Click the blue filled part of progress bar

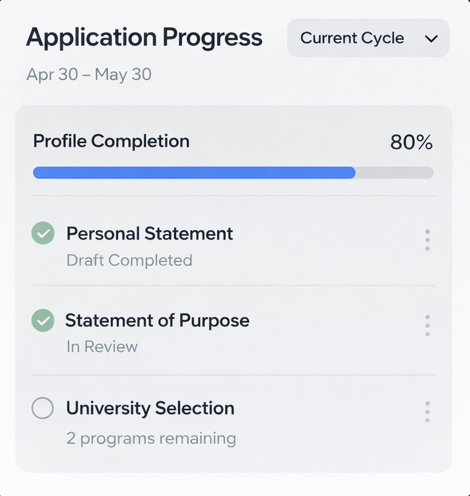click(194, 173)
